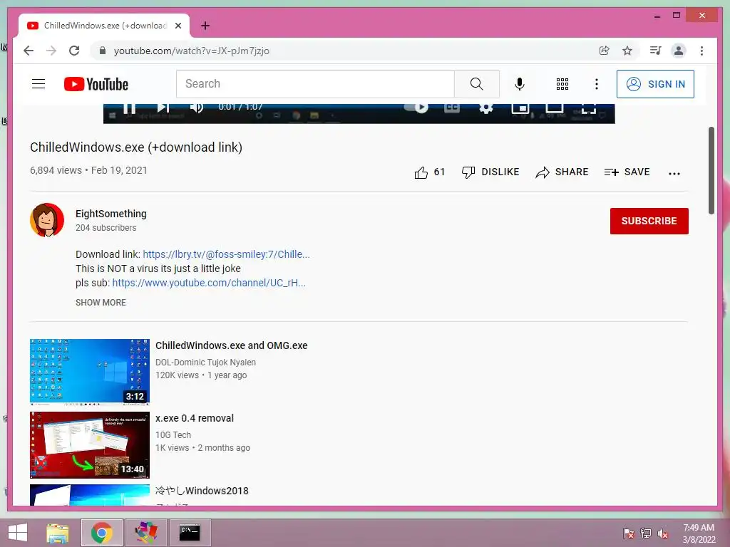The width and height of the screenshot is (730, 547).
Task: Open more actions ellipsis beside SAVE
Action: click(x=674, y=174)
